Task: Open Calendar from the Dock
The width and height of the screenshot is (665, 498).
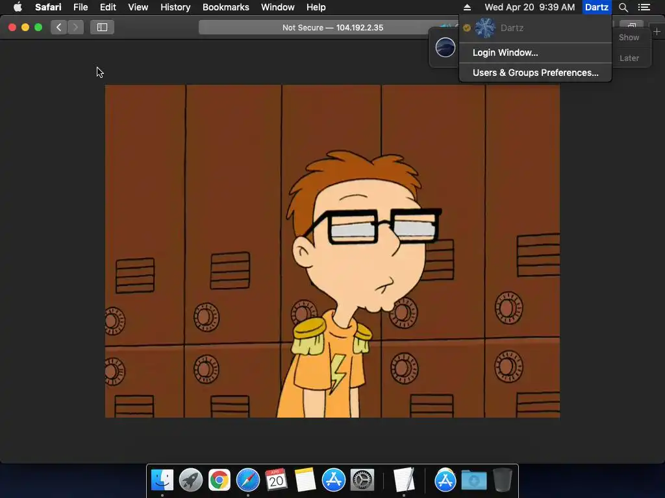Action: tap(276, 480)
